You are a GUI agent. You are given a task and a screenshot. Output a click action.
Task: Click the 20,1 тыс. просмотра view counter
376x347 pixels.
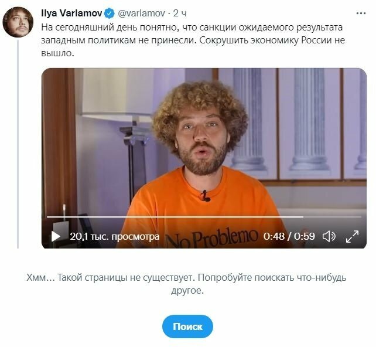point(115,237)
